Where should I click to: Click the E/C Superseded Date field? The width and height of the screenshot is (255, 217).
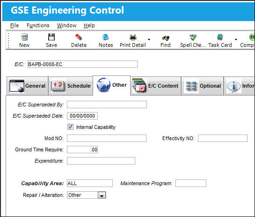(82, 116)
